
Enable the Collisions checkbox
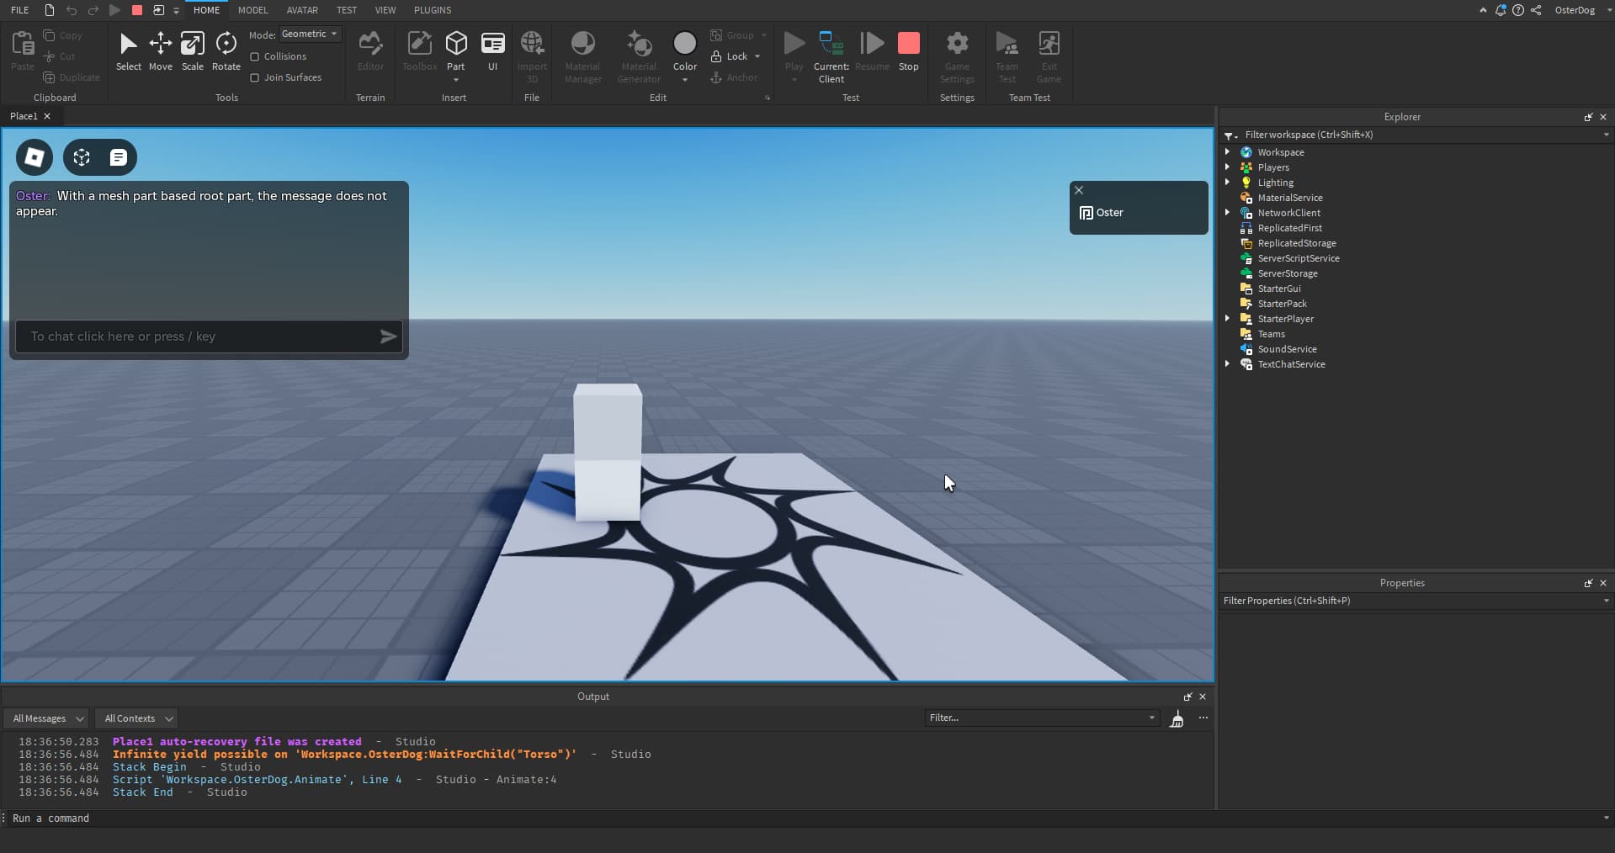(x=255, y=56)
